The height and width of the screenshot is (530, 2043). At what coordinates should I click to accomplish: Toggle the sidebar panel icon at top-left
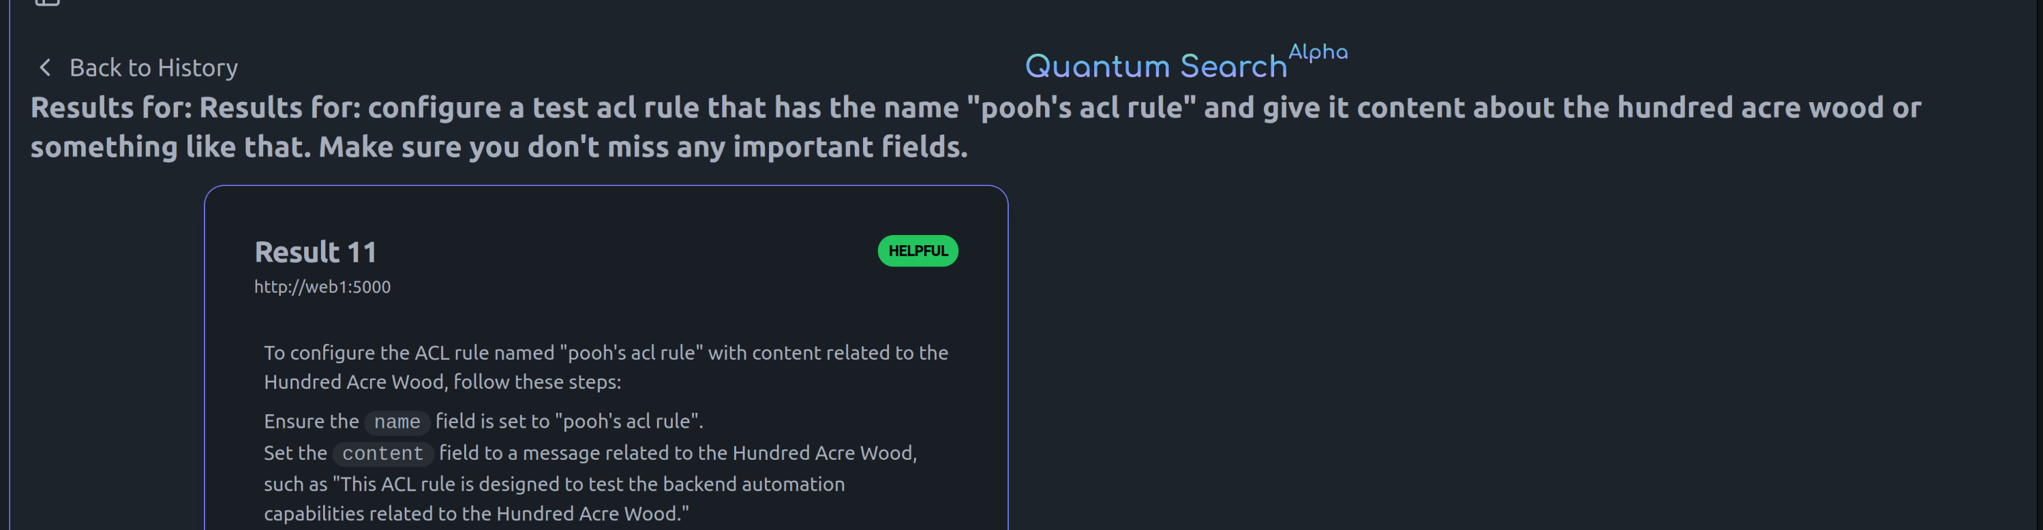coord(48,2)
